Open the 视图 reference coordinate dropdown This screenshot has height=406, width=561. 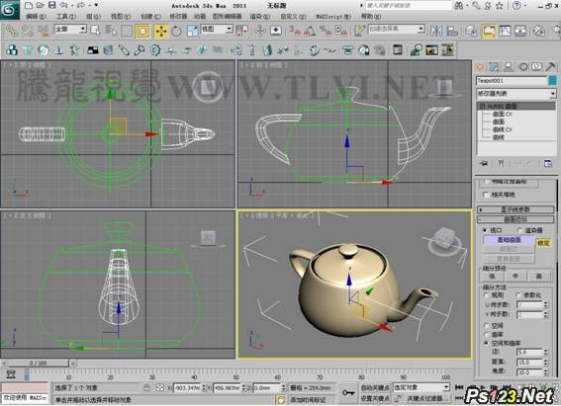[217, 29]
